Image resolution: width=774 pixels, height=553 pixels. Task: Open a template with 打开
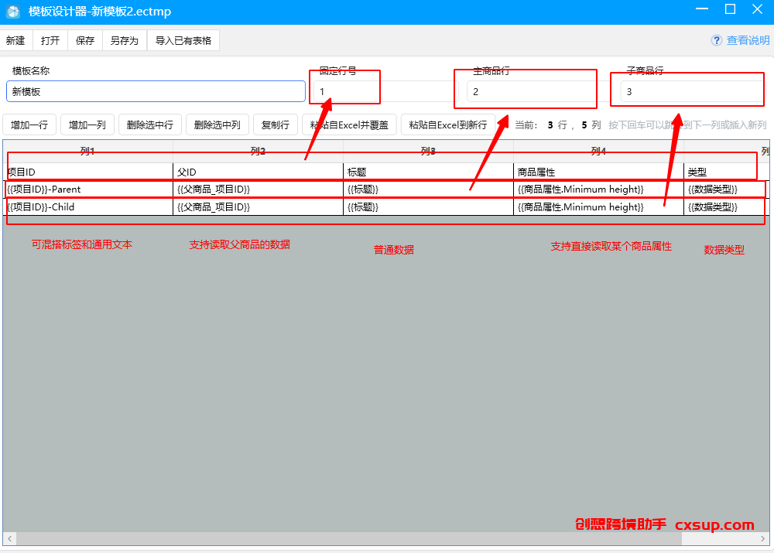coord(50,40)
